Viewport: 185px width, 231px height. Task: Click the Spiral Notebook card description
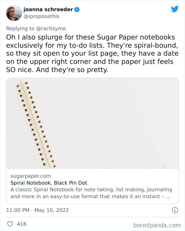coord(91,193)
